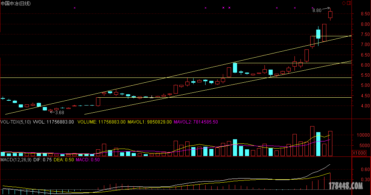Click the purple x marker beside the 8.80 label

click(312, 8)
